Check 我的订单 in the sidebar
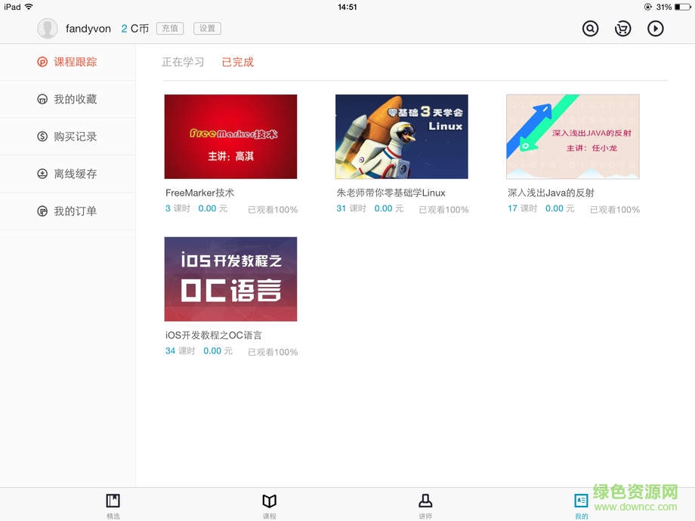695x521 pixels. pos(68,211)
